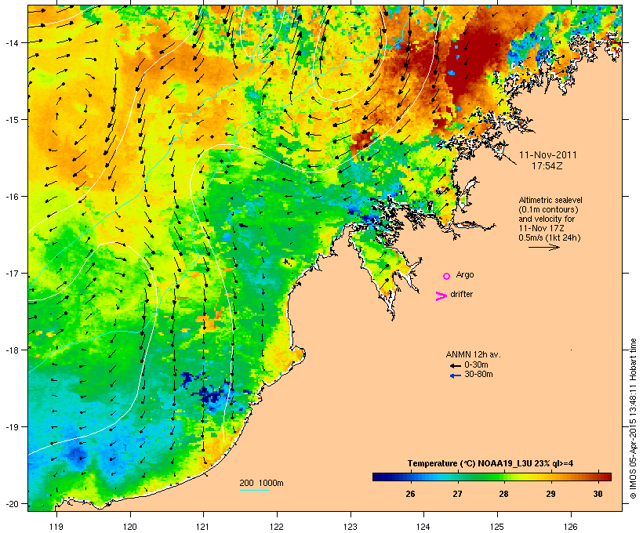Click colorbar tick label 26
The image size is (643, 533).
click(410, 494)
